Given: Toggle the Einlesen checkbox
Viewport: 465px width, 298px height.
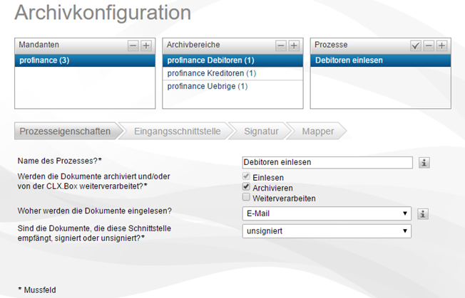Looking at the screenshot, I should click(247, 177).
